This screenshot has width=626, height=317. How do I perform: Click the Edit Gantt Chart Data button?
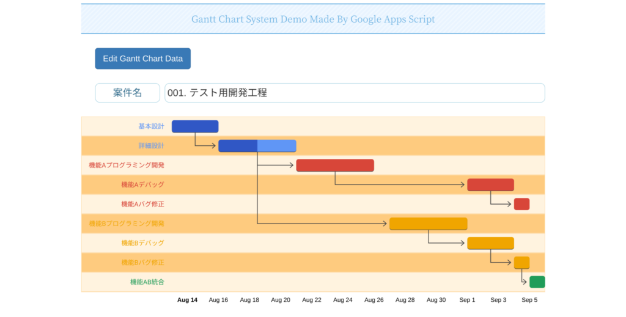point(142,59)
